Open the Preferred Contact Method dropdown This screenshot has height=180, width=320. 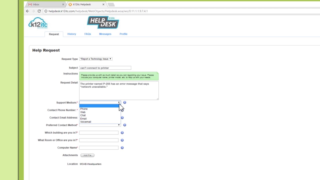tap(100, 125)
